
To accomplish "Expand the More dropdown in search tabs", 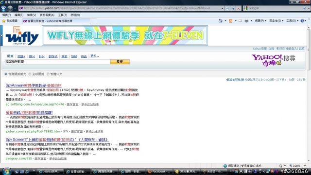I will pos(95,56).
